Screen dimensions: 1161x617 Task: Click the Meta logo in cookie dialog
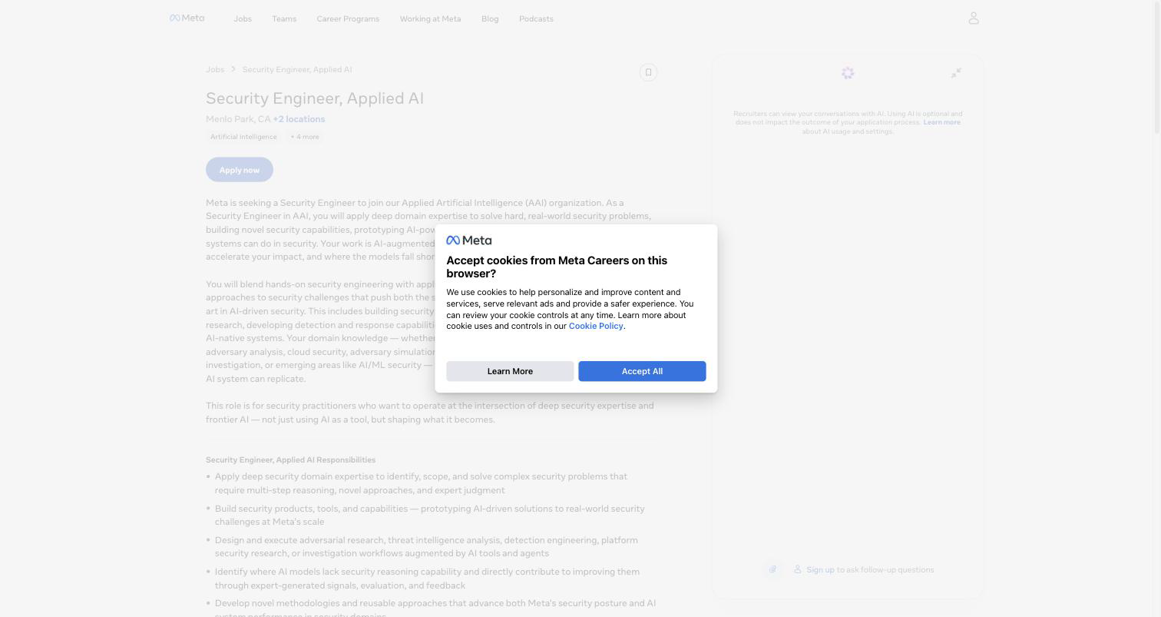[x=469, y=240]
